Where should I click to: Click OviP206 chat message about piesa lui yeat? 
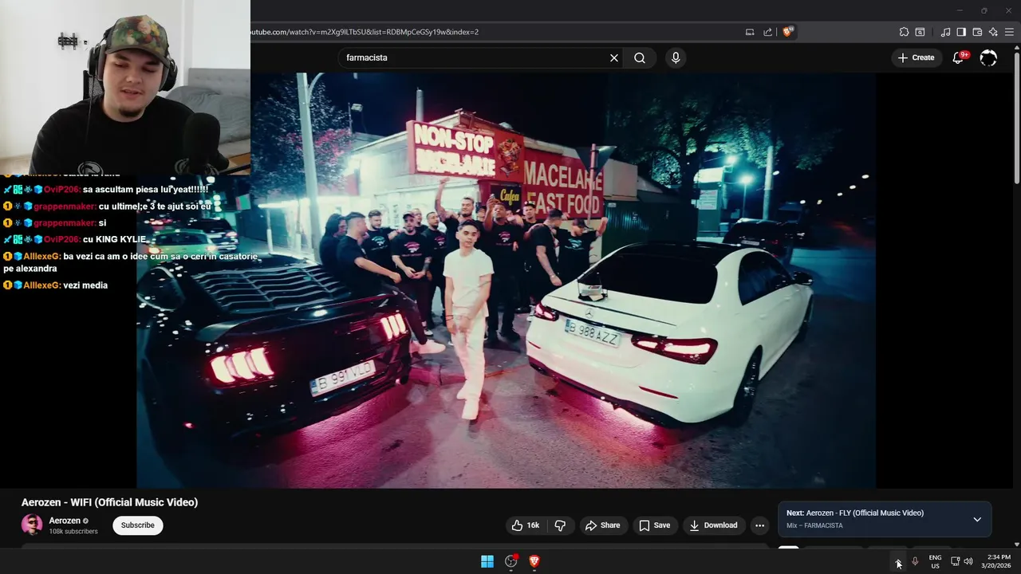[106, 190]
